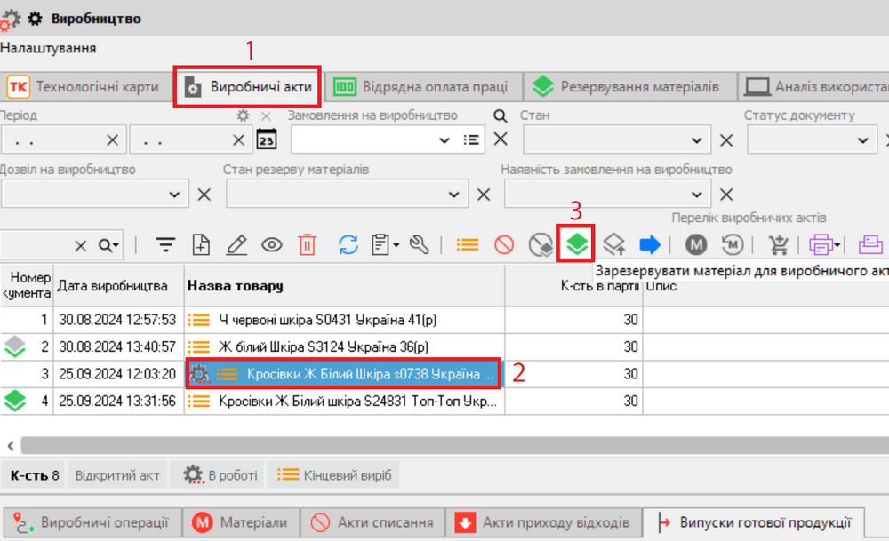889x541 pixels.
Task: Click the 'Матеріали' bottom tab
Action: (x=241, y=522)
